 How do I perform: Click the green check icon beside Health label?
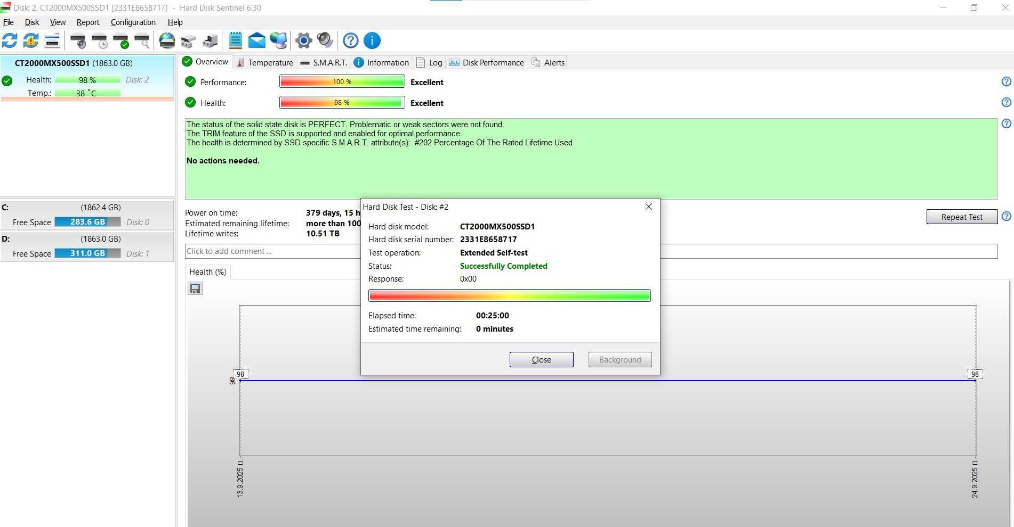click(190, 102)
